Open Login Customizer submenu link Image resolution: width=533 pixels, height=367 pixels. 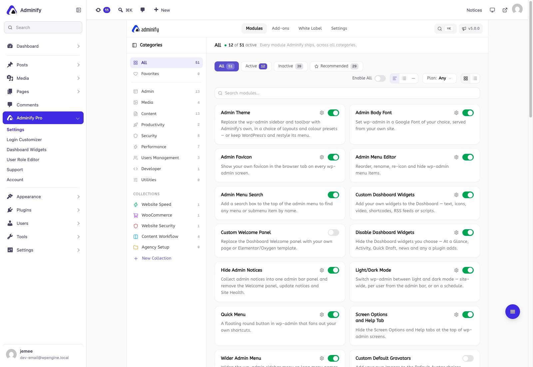click(24, 140)
